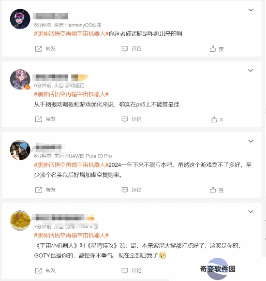Open the hashtag topic link in the first post
The image size is (266, 281).
click(72, 34)
